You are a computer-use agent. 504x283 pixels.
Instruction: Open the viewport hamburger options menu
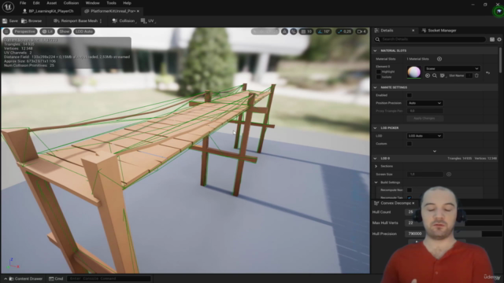click(6, 31)
